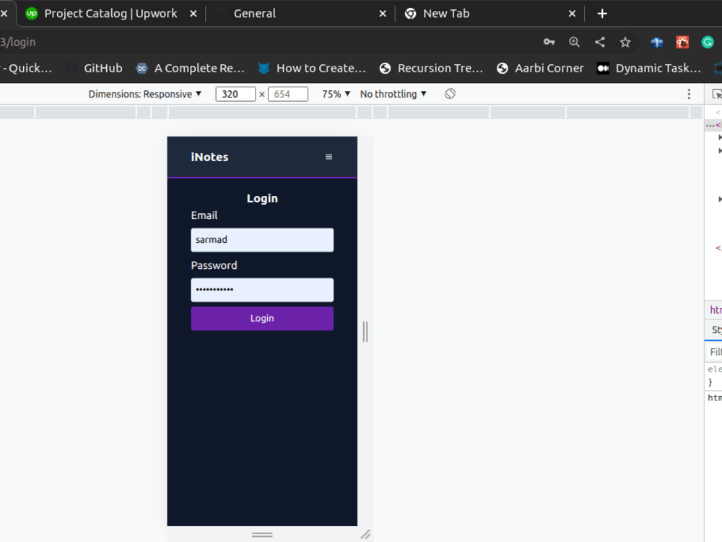Click the zoom magnifier icon in address bar
722x542 pixels.
575,43
